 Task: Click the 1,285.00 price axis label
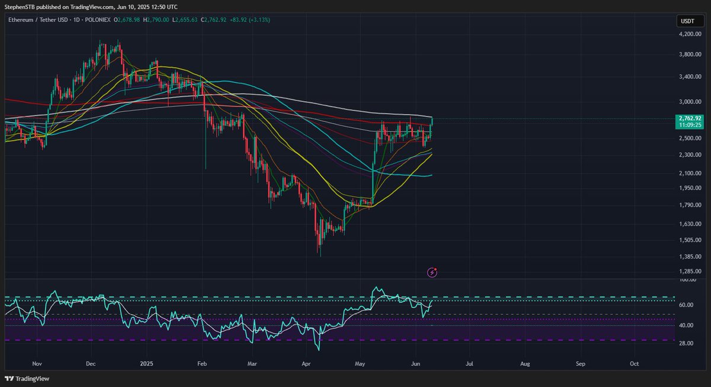point(690,272)
